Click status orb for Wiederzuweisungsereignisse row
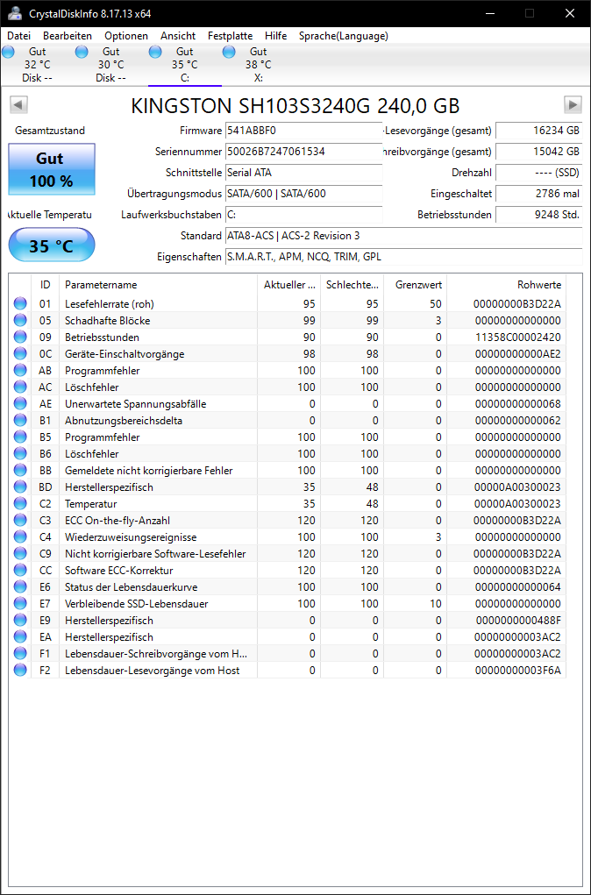 click(x=20, y=537)
